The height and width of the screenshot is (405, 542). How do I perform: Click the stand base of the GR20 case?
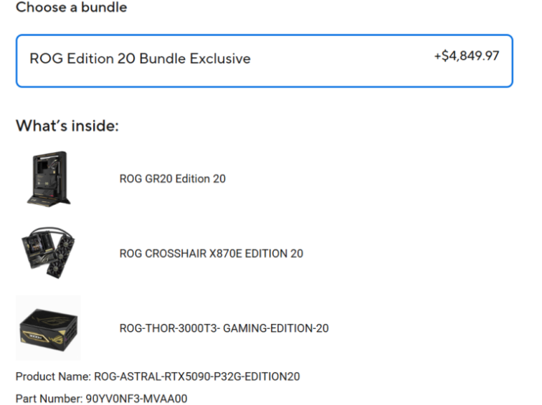coord(49,201)
